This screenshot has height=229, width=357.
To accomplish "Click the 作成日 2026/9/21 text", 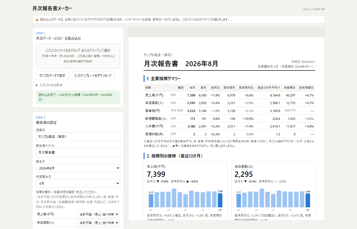I will point(303,62).
